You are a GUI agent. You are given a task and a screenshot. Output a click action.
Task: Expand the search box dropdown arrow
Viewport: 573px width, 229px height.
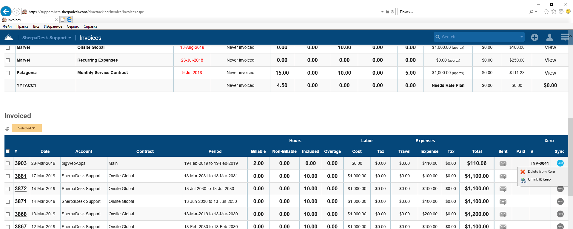(521, 37)
